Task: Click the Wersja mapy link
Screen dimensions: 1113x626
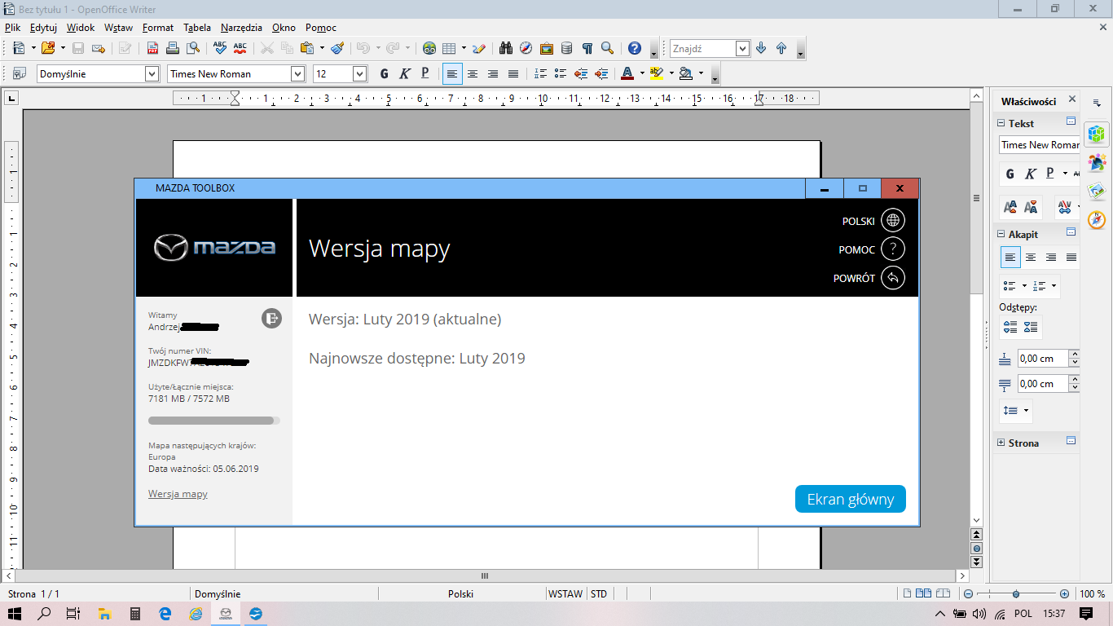Action: coord(178,494)
